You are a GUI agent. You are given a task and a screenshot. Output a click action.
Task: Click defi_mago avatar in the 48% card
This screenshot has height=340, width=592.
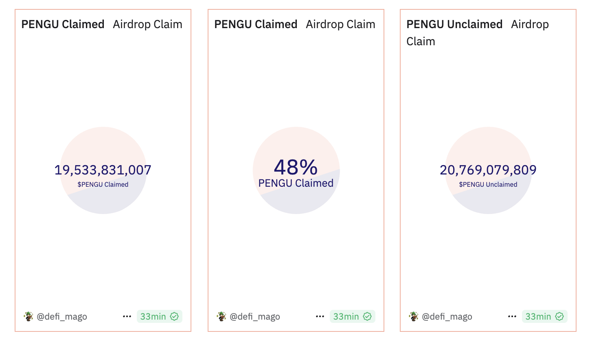click(x=221, y=316)
